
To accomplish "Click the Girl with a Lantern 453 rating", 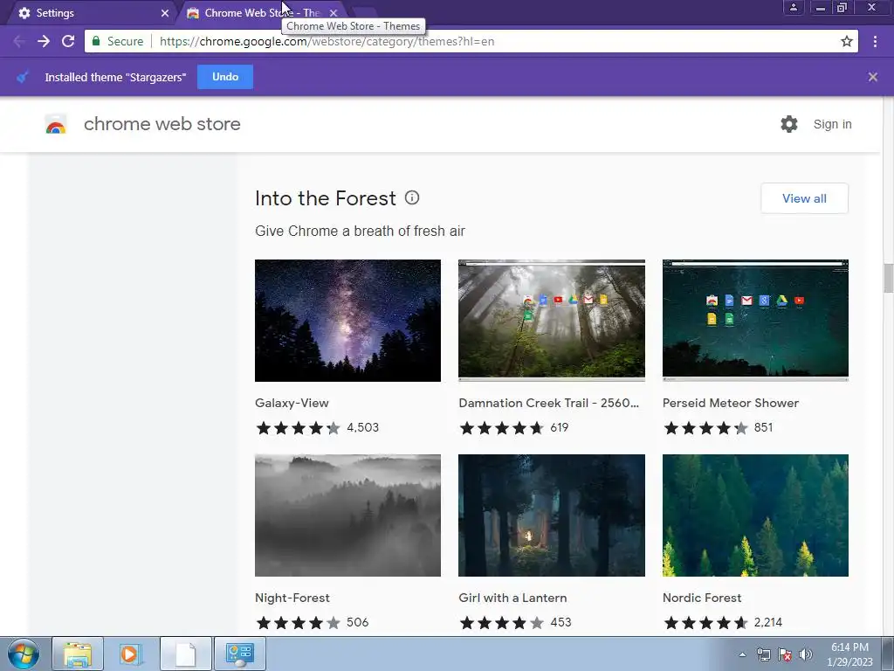I will [515, 622].
